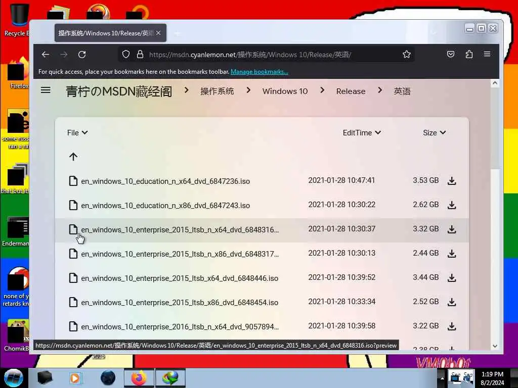Image resolution: width=518 pixels, height=388 pixels.
Task: Click the scrollbar up arrow
Action: (495, 83)
